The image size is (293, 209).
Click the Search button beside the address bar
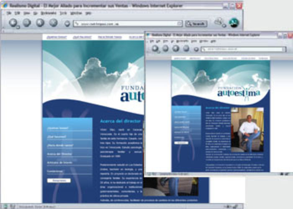coord(196,24)
